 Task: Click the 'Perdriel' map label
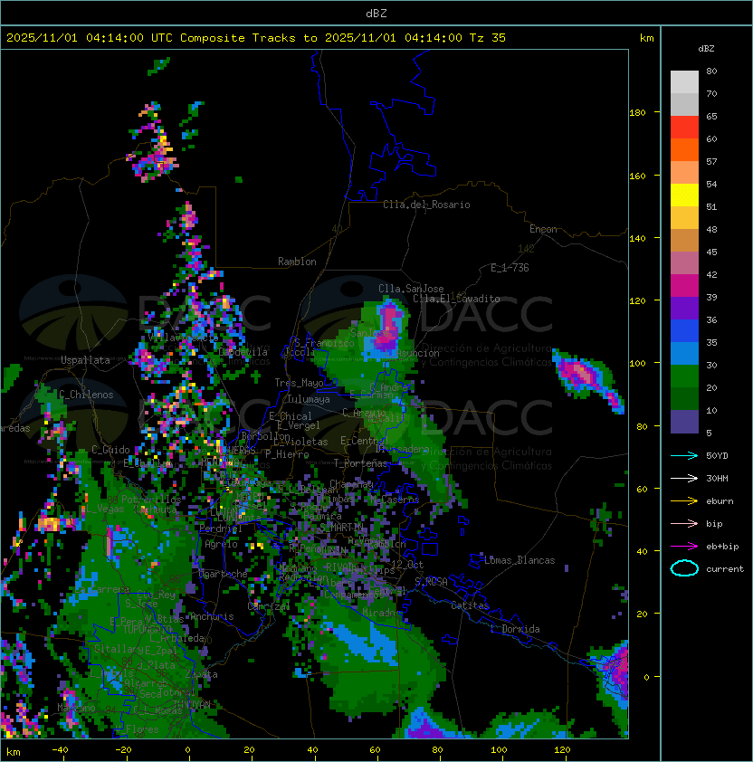[x=221, y=529]
